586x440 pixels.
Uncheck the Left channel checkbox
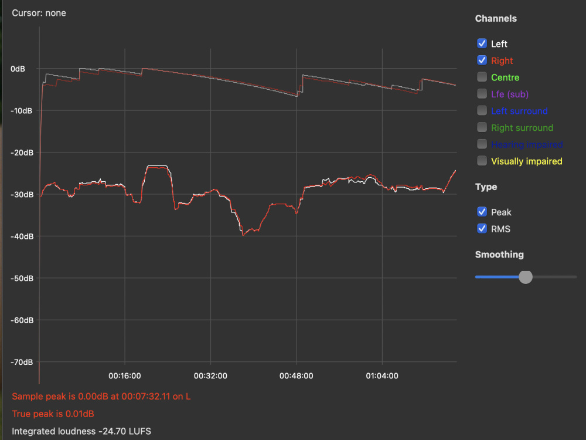482,43
